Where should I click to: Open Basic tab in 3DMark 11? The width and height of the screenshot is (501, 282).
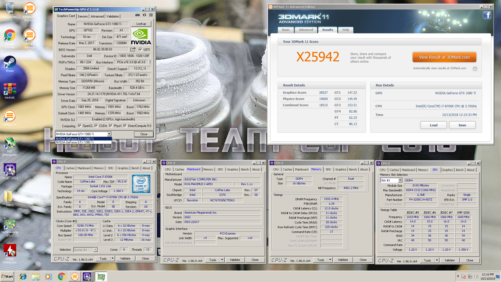coord(286,30)
